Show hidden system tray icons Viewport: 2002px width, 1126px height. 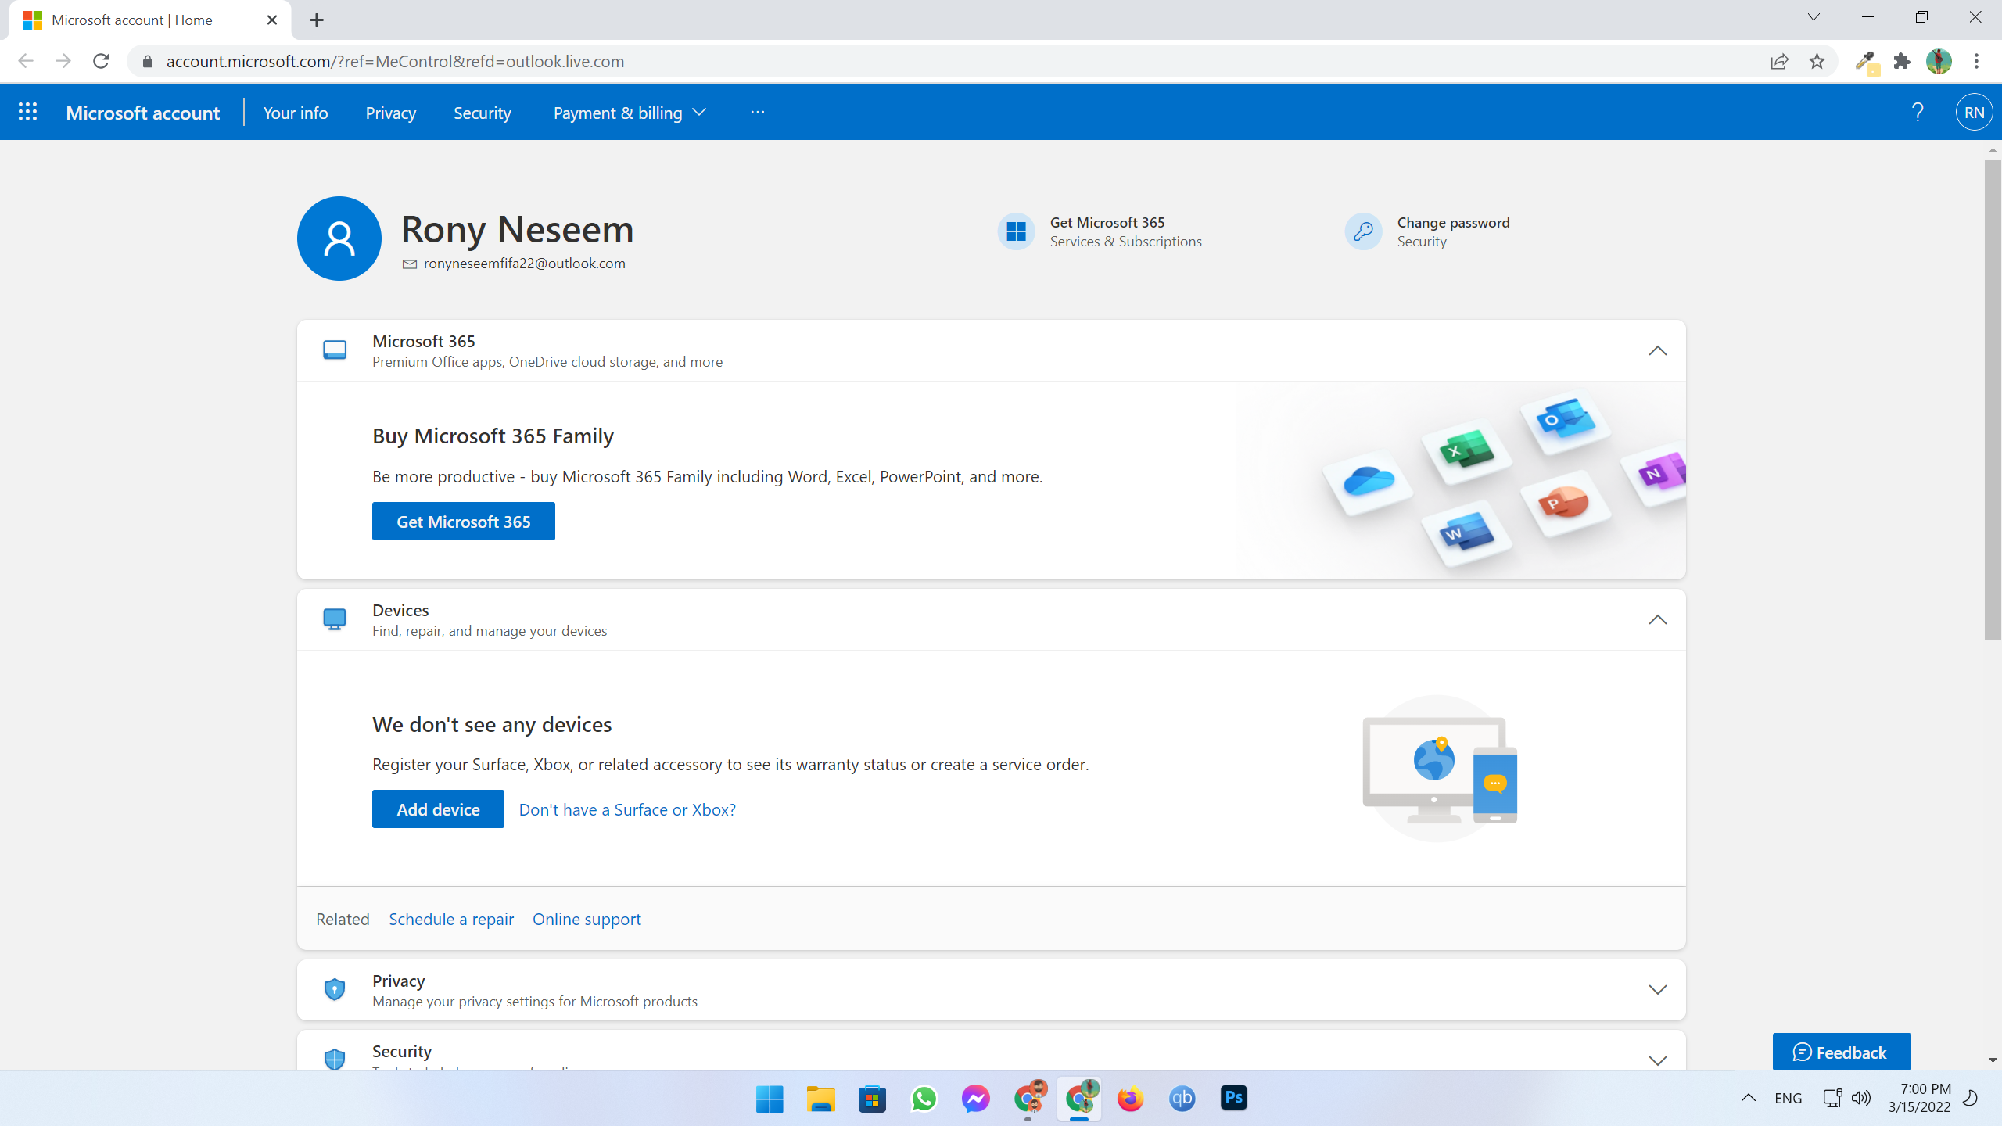tap(1749, 1098)
